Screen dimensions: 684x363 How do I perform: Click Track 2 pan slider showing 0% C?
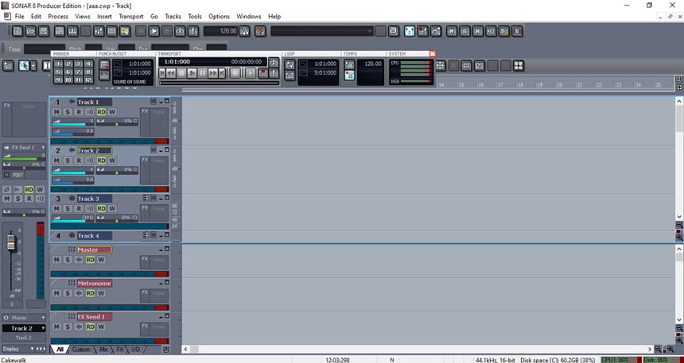click(117, 171)
